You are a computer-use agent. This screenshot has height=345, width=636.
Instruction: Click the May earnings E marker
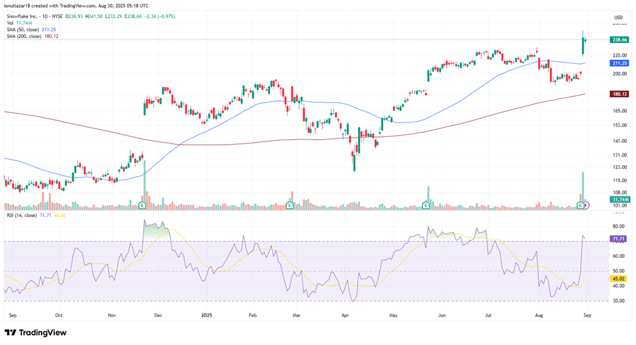pyautogui.click(x=426, y=205)
